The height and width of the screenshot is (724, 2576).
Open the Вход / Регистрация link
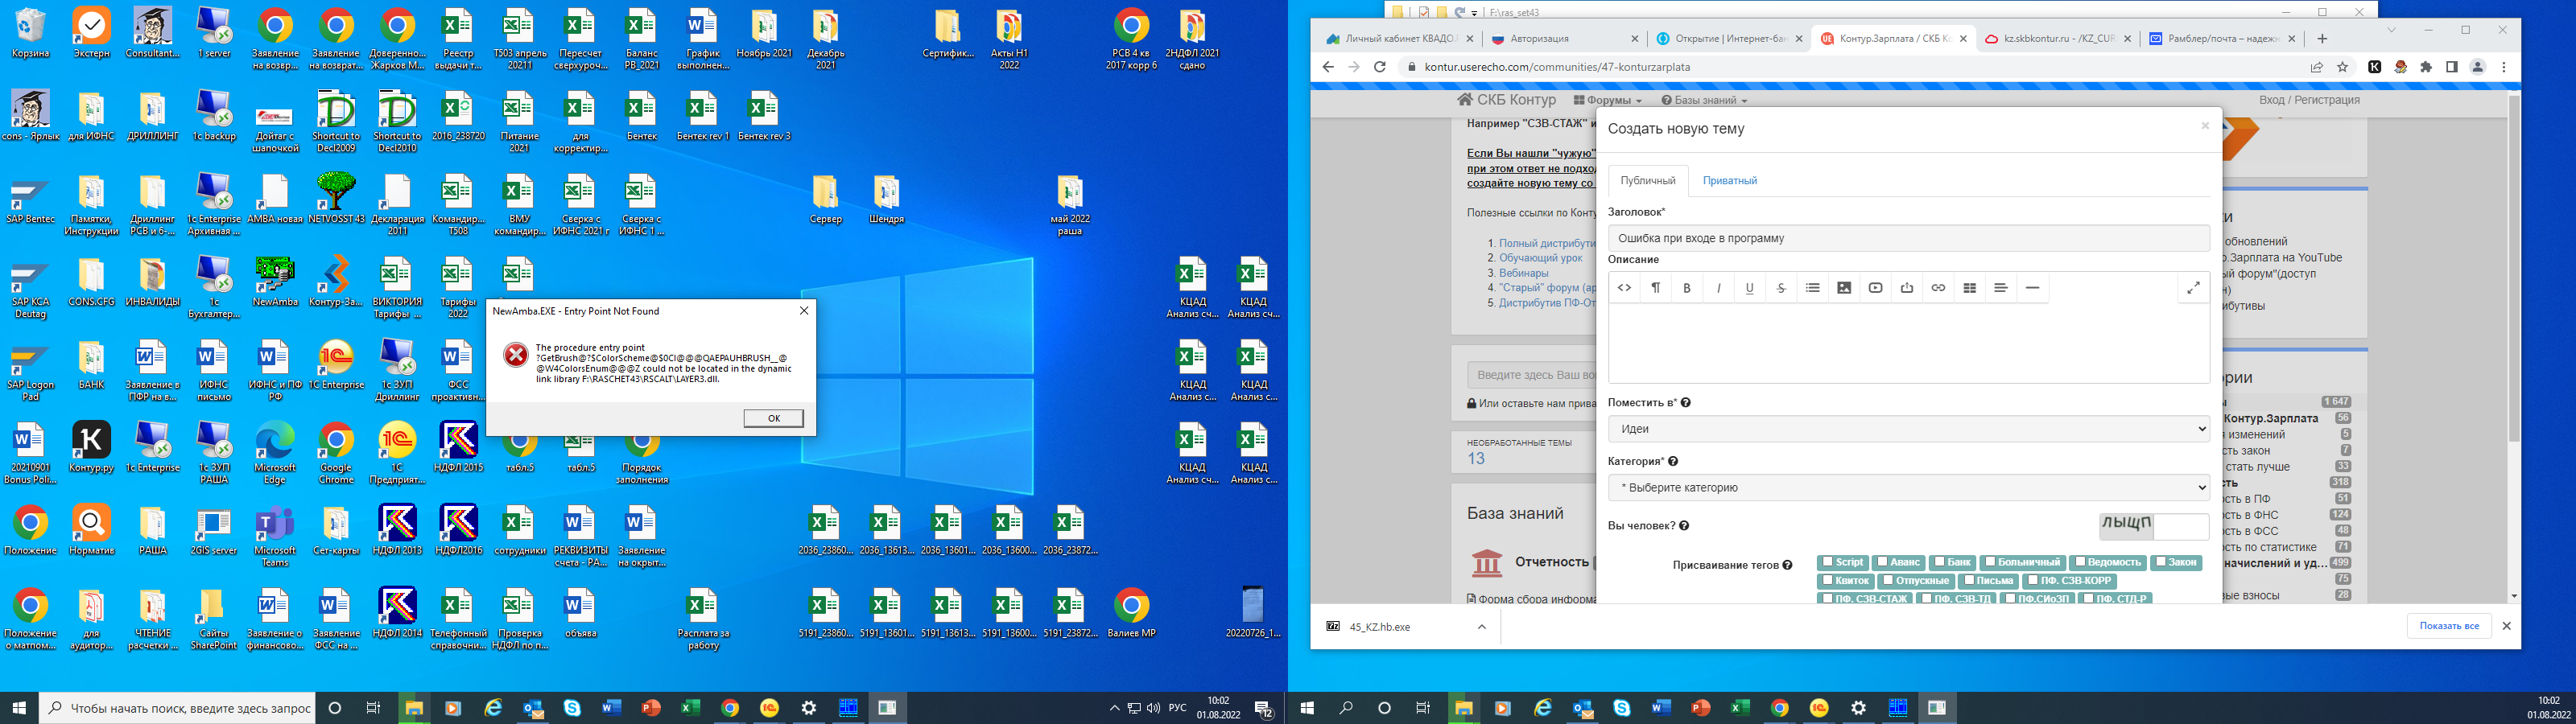pos(2309,100)
